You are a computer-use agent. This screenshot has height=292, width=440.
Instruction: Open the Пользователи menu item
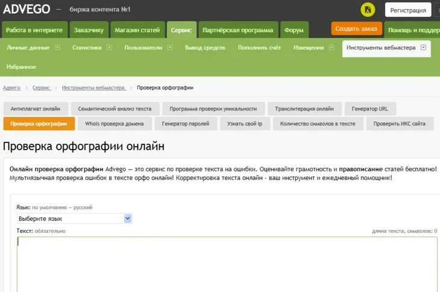click(x=143, y=48)
